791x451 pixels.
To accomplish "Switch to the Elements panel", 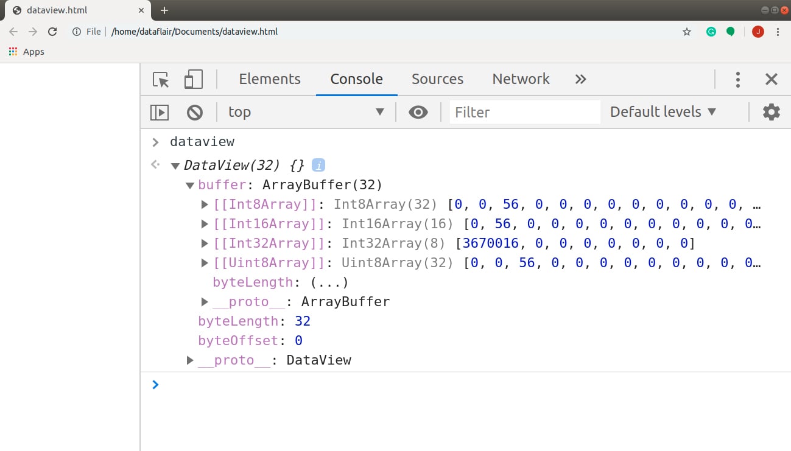I will click(x=270, y=79).
